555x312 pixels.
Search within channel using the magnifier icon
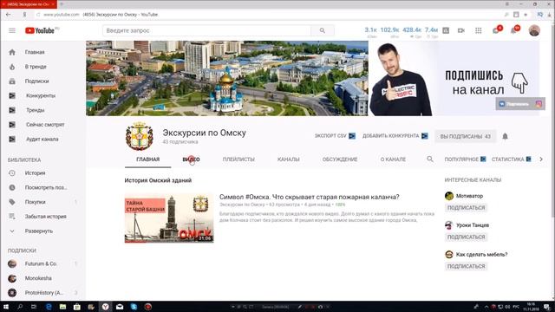pyautogui.click(x=430, y=159)
